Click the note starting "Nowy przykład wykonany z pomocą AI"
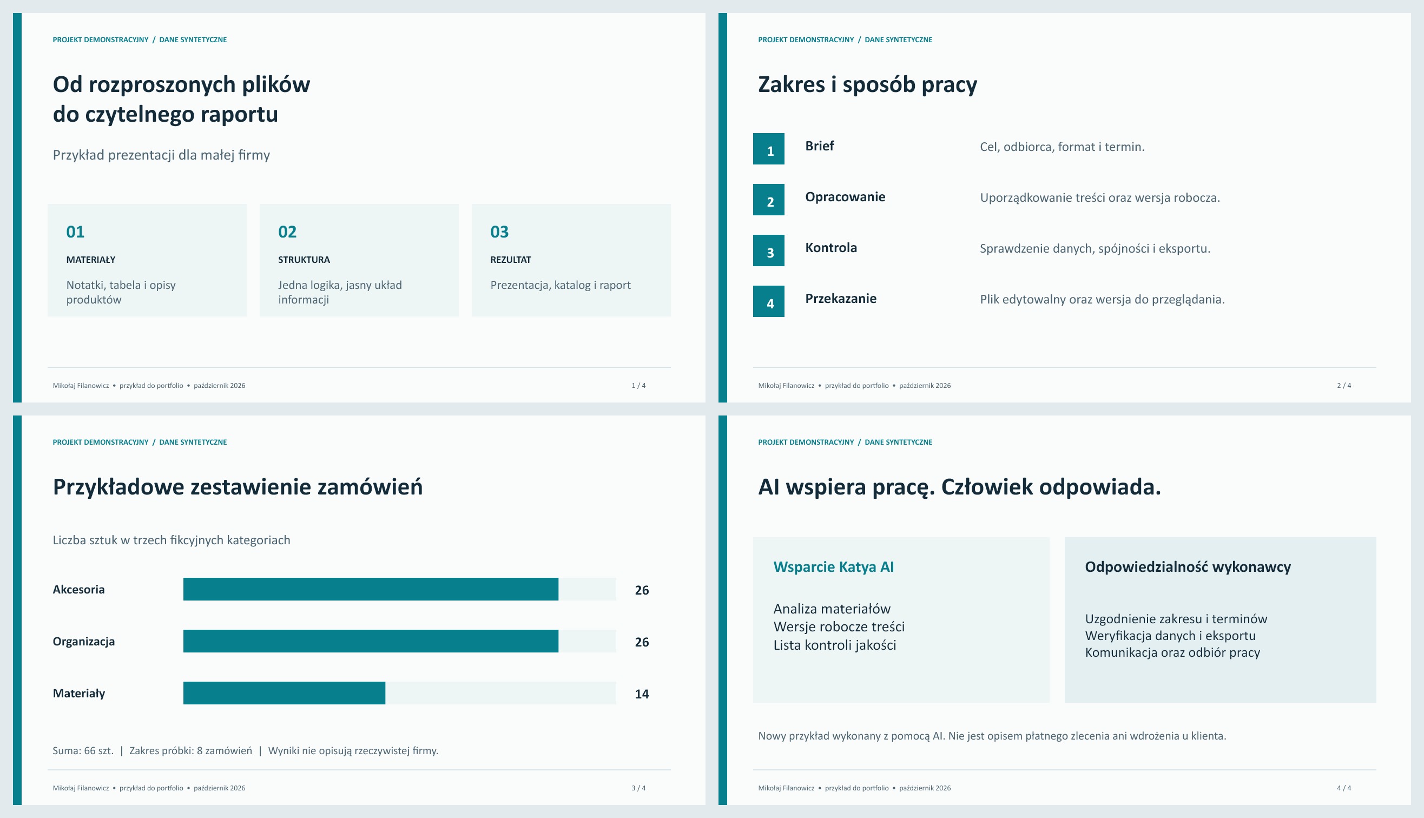Viewport: 1424px width, 818px height. coord(992,736)
